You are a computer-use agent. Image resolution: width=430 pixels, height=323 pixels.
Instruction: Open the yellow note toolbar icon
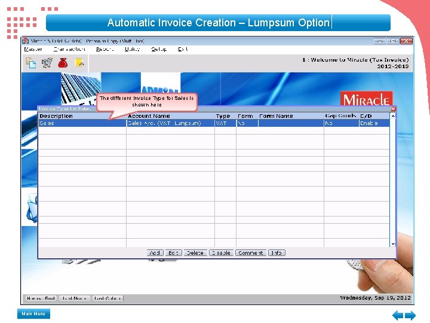[x=79, y=63]
